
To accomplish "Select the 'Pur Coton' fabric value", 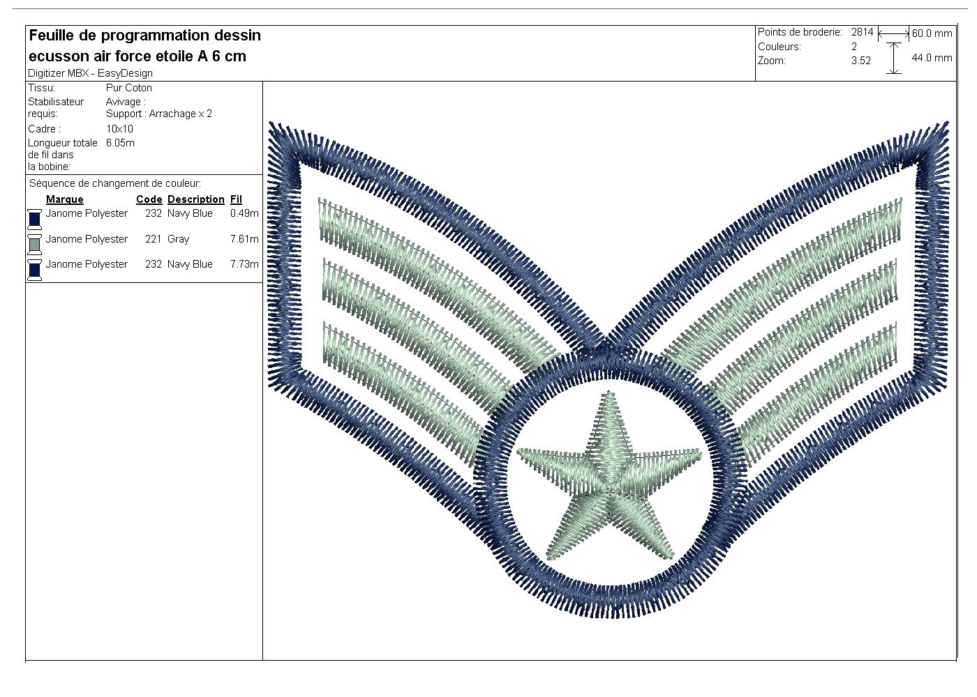I will tap(129, 88).
